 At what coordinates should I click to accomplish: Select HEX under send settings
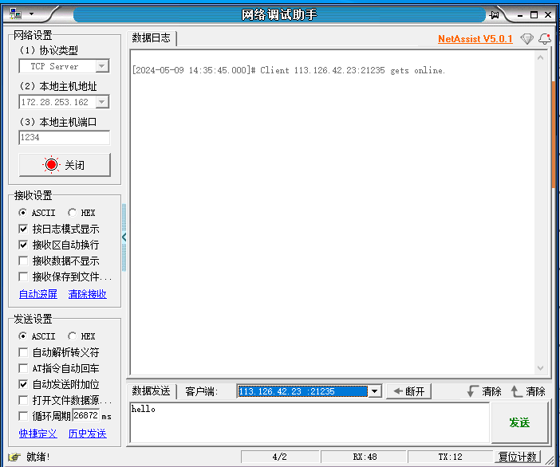click(x=81, y=336)
